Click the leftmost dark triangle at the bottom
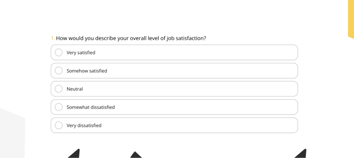The image size is (354, 158). coord(75,154)
